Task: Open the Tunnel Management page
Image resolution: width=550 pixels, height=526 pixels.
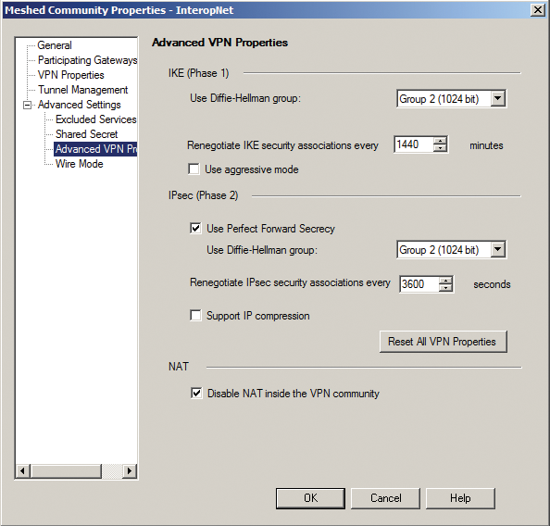Action: (x=82, y=90)
